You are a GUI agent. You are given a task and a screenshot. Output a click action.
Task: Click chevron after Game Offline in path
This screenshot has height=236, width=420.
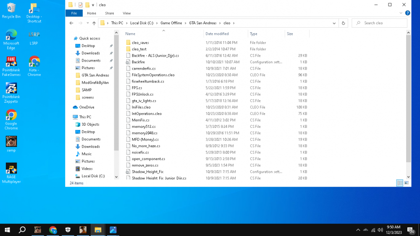pyautogui.click(x=185, y=23)
